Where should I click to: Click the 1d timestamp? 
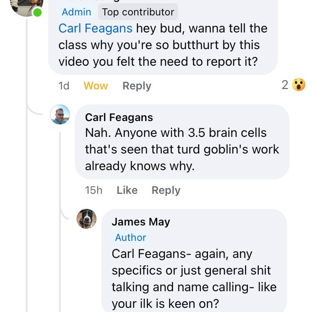point(64,86)
